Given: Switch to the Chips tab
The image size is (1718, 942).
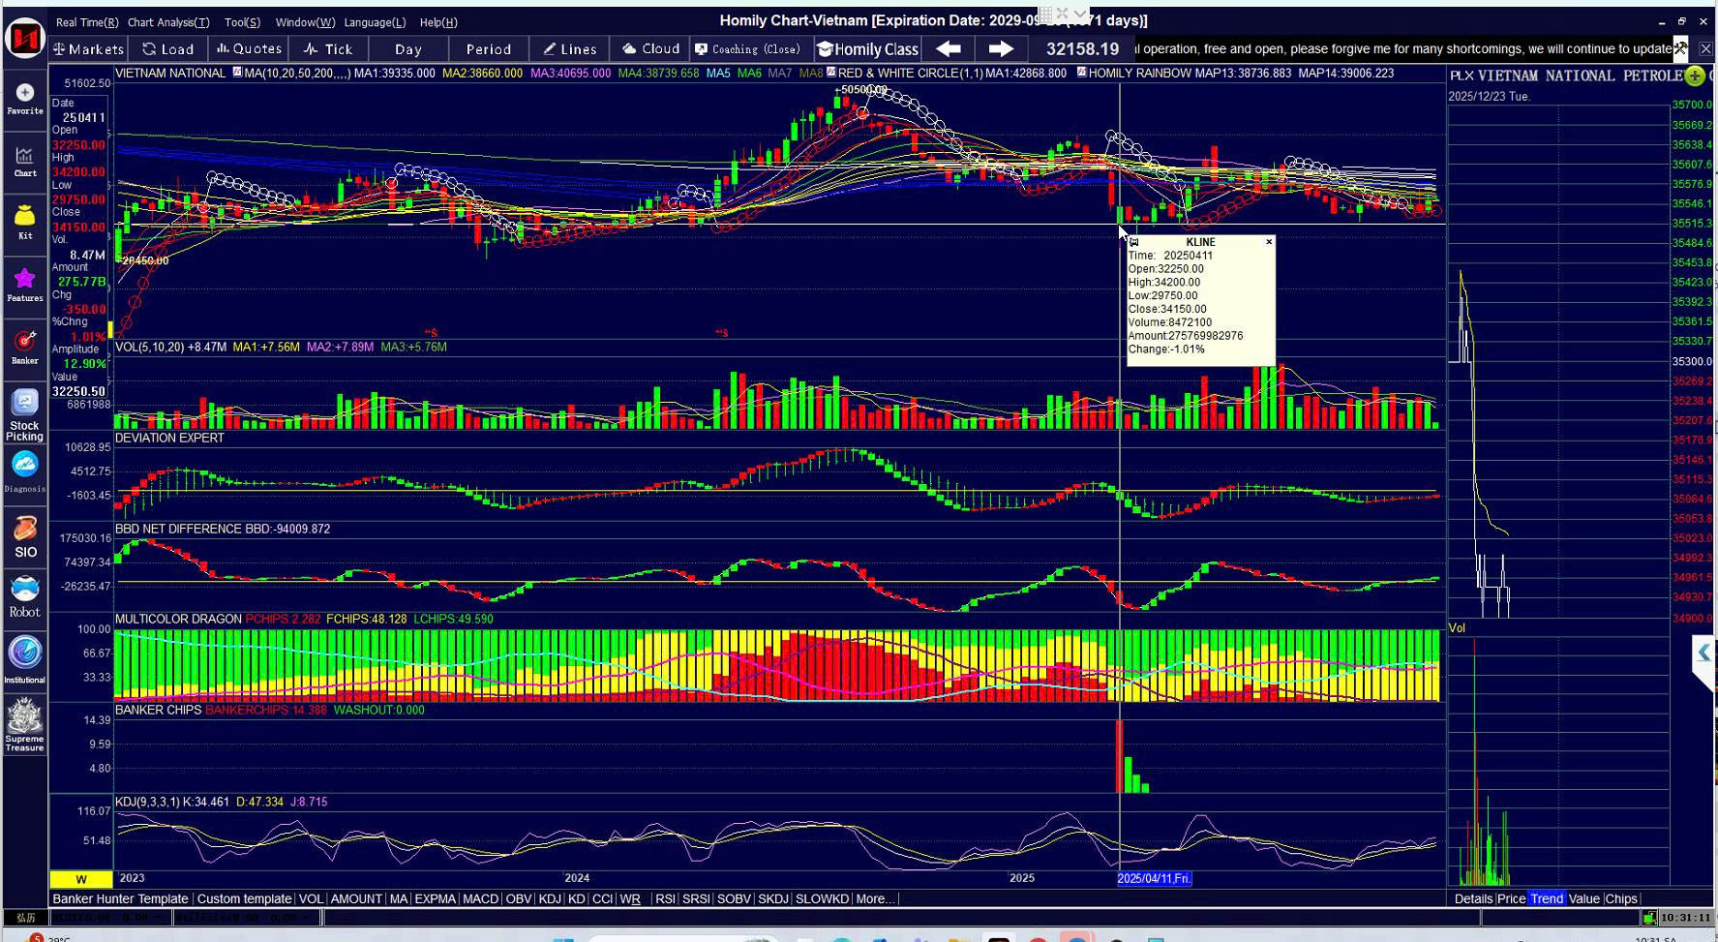Looking at the screenshot, I should (x=1620, y=898).
